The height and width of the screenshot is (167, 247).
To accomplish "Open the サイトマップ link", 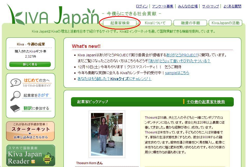I will [x=210, y=6].
